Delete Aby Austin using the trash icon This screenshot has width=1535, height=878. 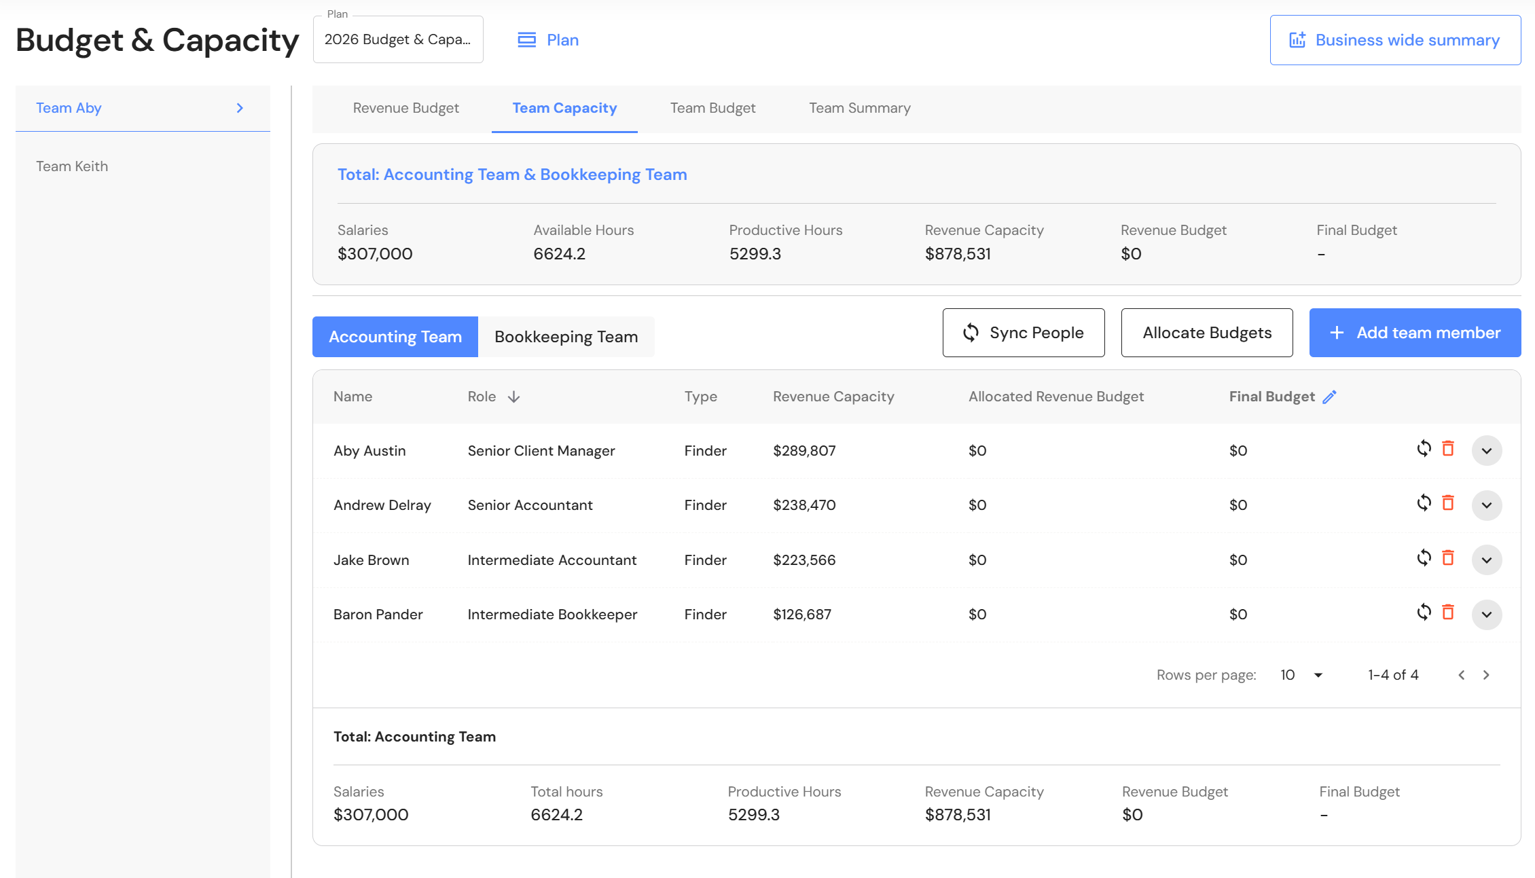[1448, 449]
